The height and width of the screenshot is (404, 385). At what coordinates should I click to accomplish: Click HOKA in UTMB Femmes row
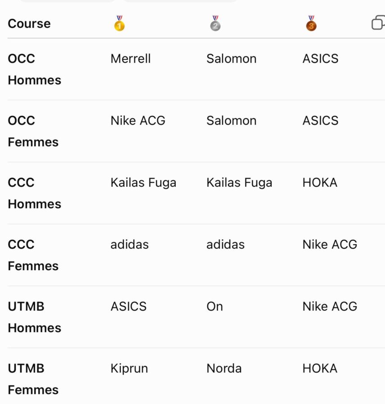[x=320, y=369]
